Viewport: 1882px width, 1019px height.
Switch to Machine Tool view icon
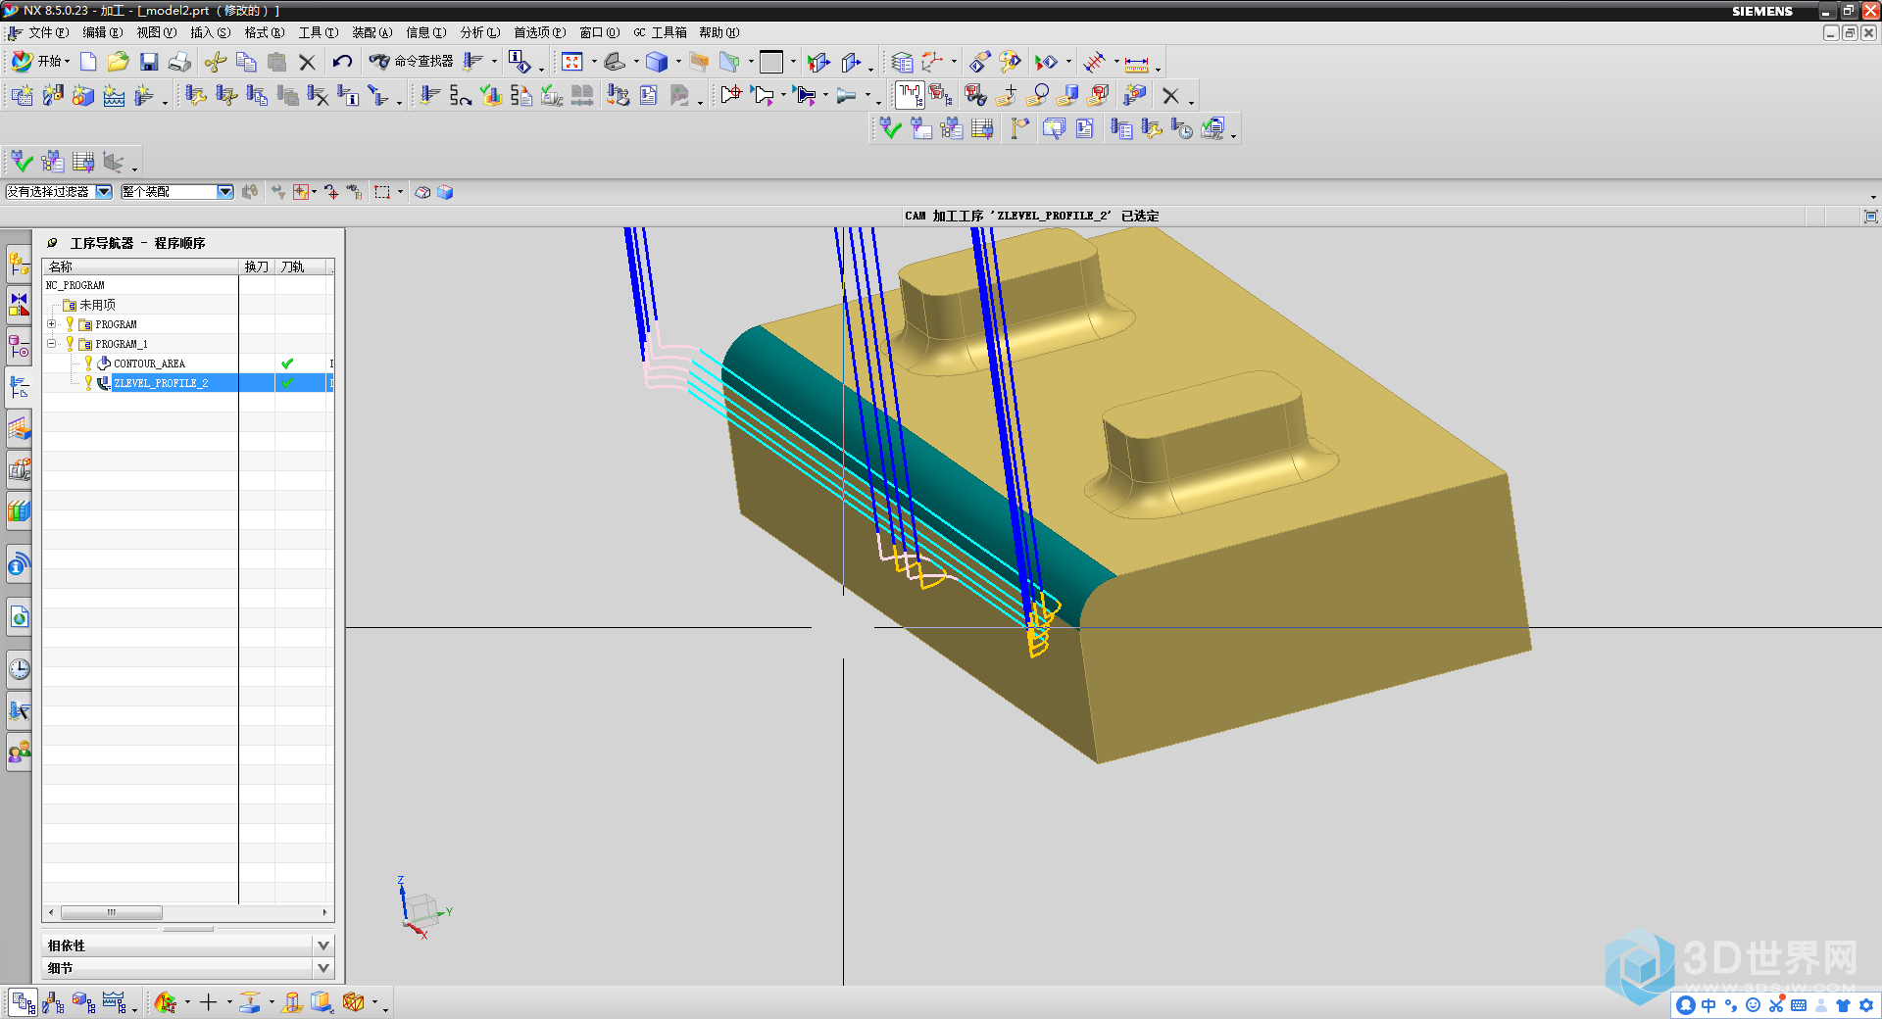tap(53, 1002)
